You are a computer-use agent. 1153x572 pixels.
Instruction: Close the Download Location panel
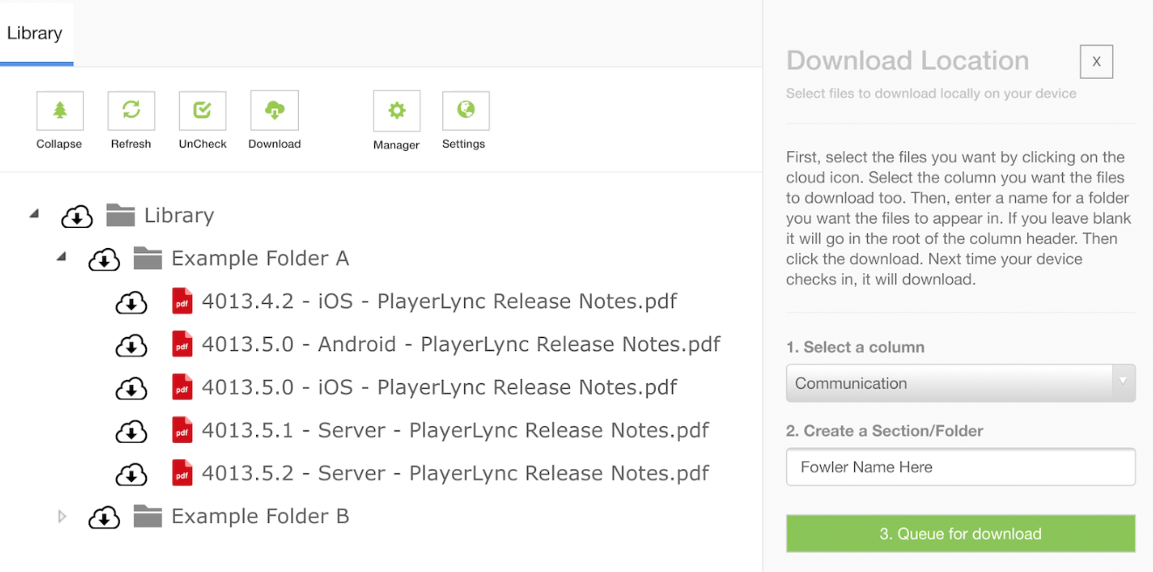point(1096,62)
